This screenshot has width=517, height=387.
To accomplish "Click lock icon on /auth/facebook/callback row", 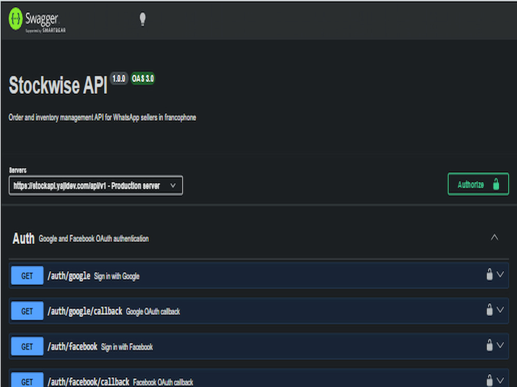I will [489, 380].
